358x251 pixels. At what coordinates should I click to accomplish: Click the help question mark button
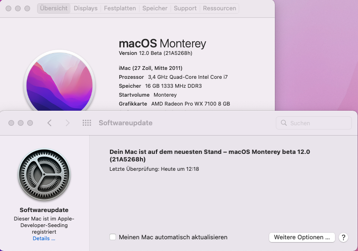pos(343,237)
